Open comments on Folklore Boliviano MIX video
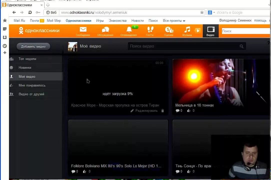Viewport: 271px width, 180px height. (x=75, y=171)
